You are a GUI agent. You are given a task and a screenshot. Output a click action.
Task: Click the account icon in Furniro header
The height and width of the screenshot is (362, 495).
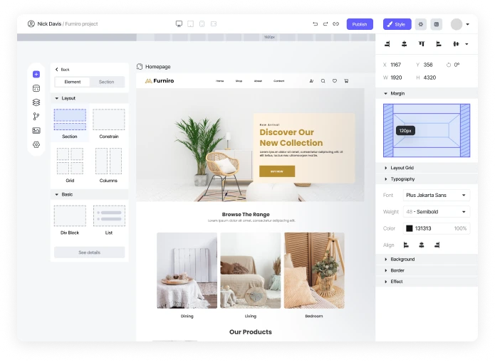(x=311, y=81)
